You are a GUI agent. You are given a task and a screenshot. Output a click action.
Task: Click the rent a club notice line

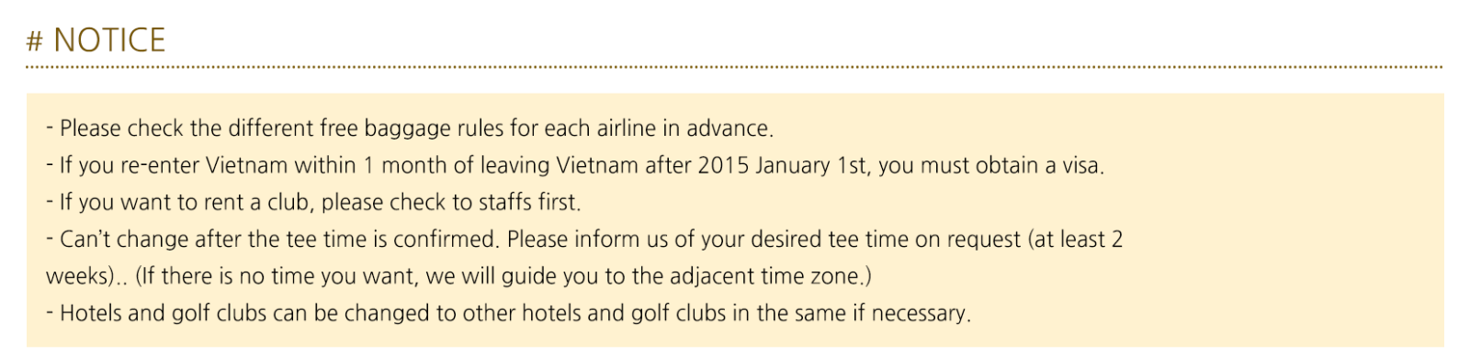coord(313,202)
